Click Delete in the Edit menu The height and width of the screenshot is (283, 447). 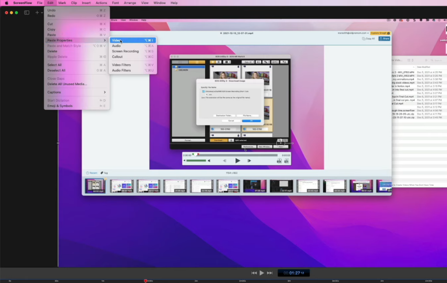click(x=77, y=51)
